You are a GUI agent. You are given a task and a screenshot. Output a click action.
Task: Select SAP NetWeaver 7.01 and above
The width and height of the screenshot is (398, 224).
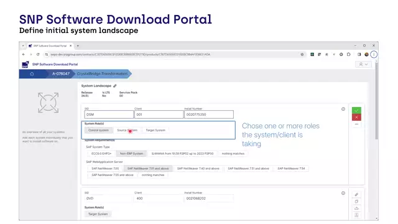[x=148, y=169]
